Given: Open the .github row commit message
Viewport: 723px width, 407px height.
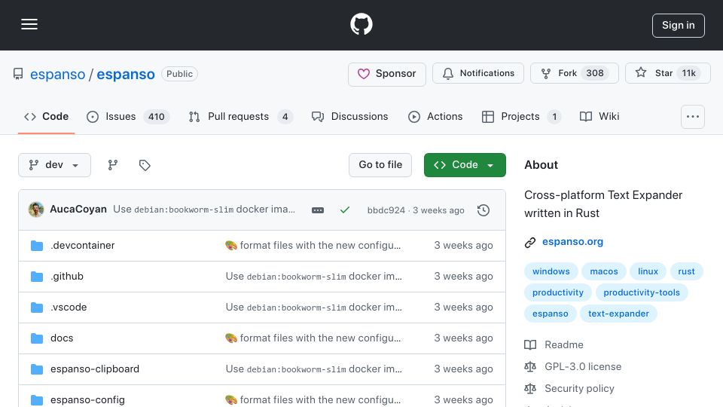Looking at the screenshot, I should coord(313,277).
